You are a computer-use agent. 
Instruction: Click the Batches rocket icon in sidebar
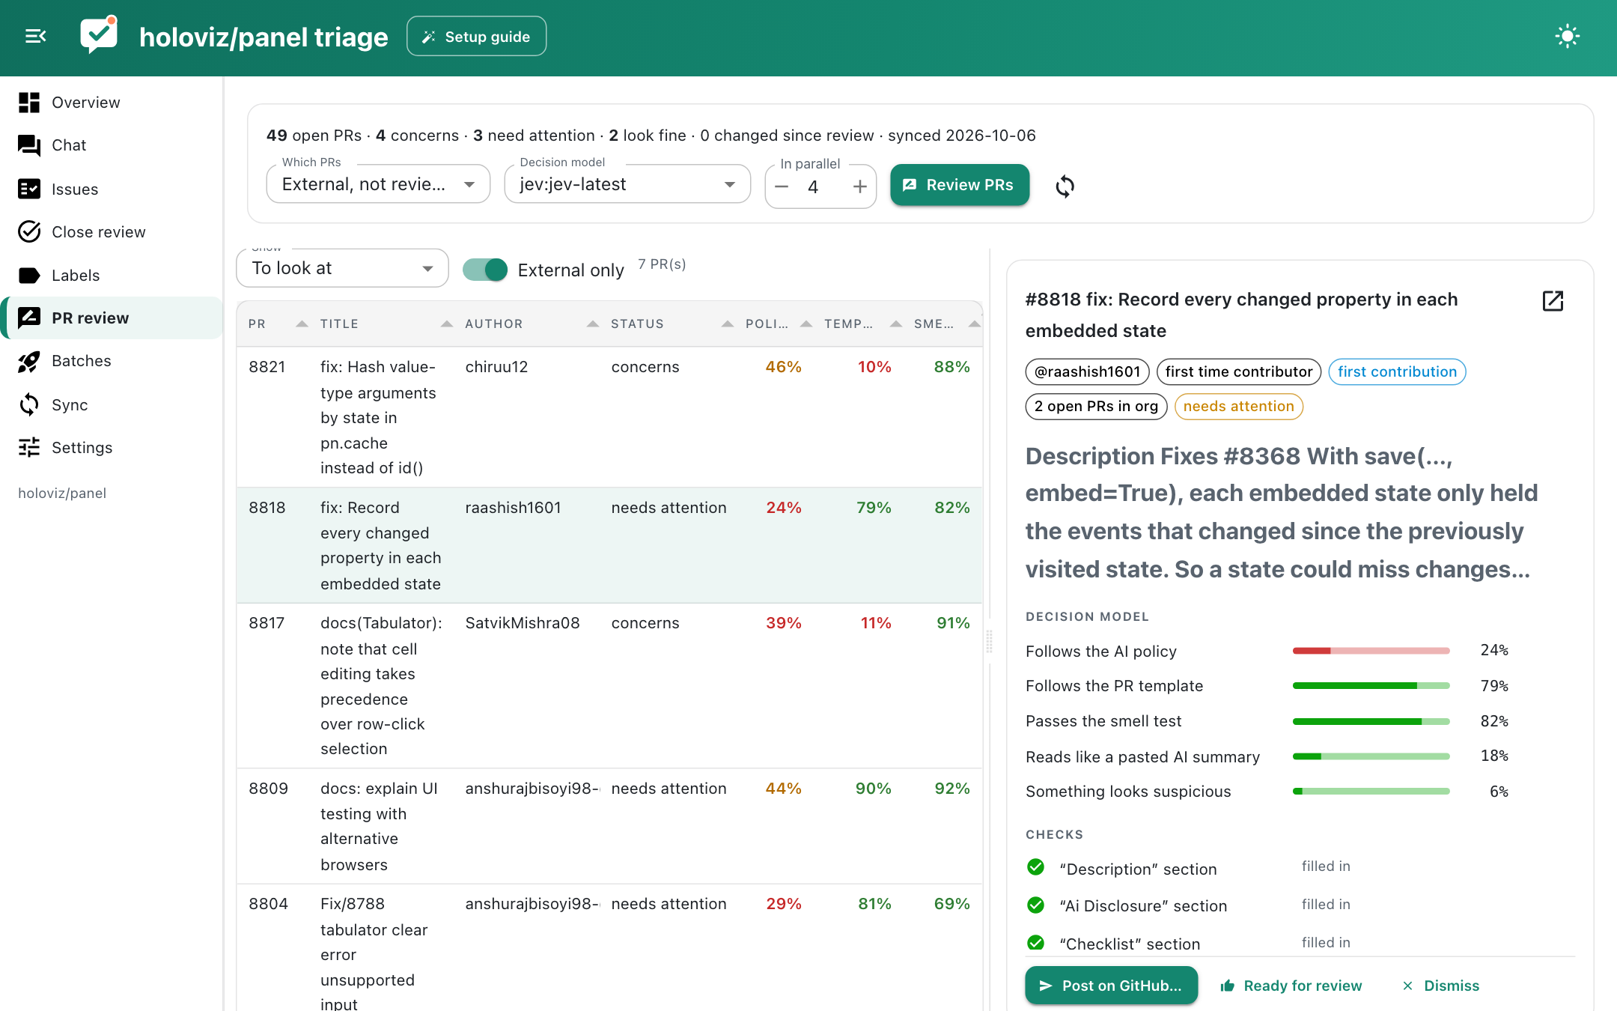29,362
